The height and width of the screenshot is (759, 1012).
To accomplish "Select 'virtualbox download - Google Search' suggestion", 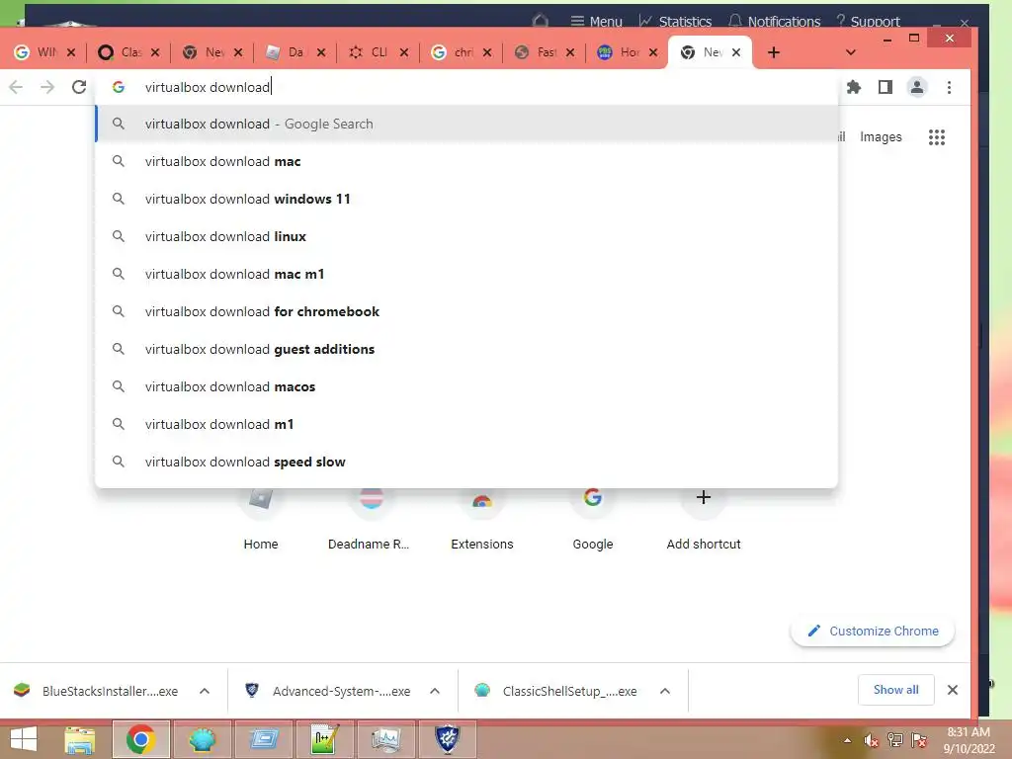I will pyautogui.click(x=466, y=124).
